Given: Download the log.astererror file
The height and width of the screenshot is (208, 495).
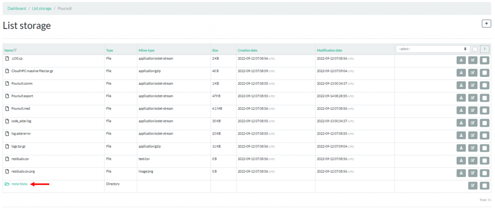Looking at the screenshot, I should click(461, 135).
